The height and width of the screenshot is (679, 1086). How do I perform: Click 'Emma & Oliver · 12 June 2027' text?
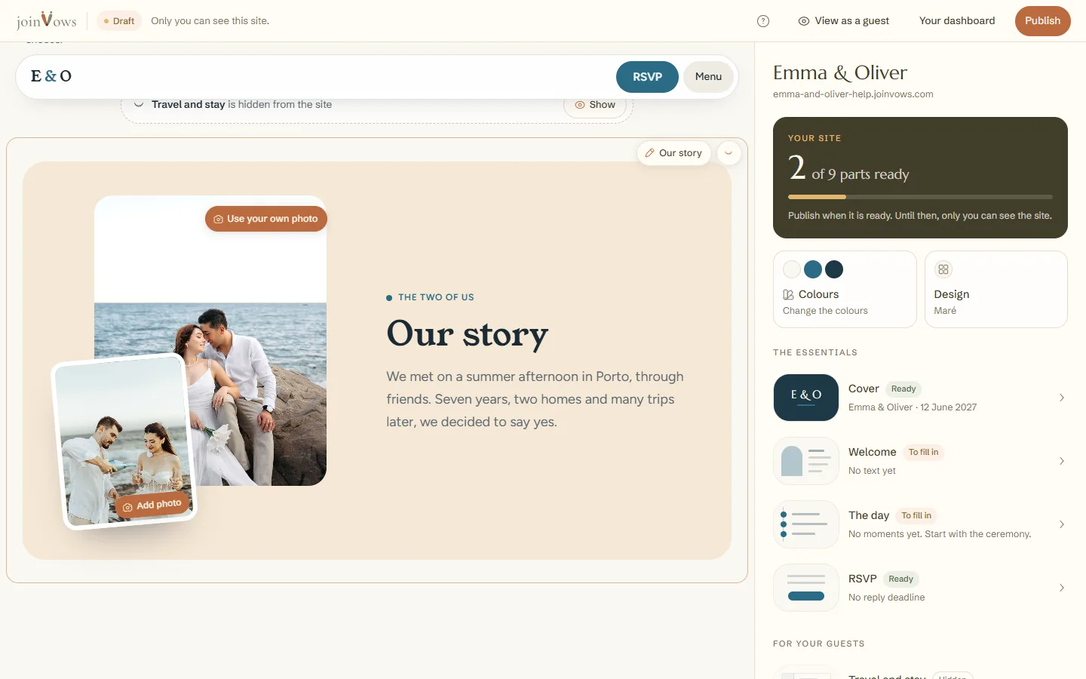[913, 407]
